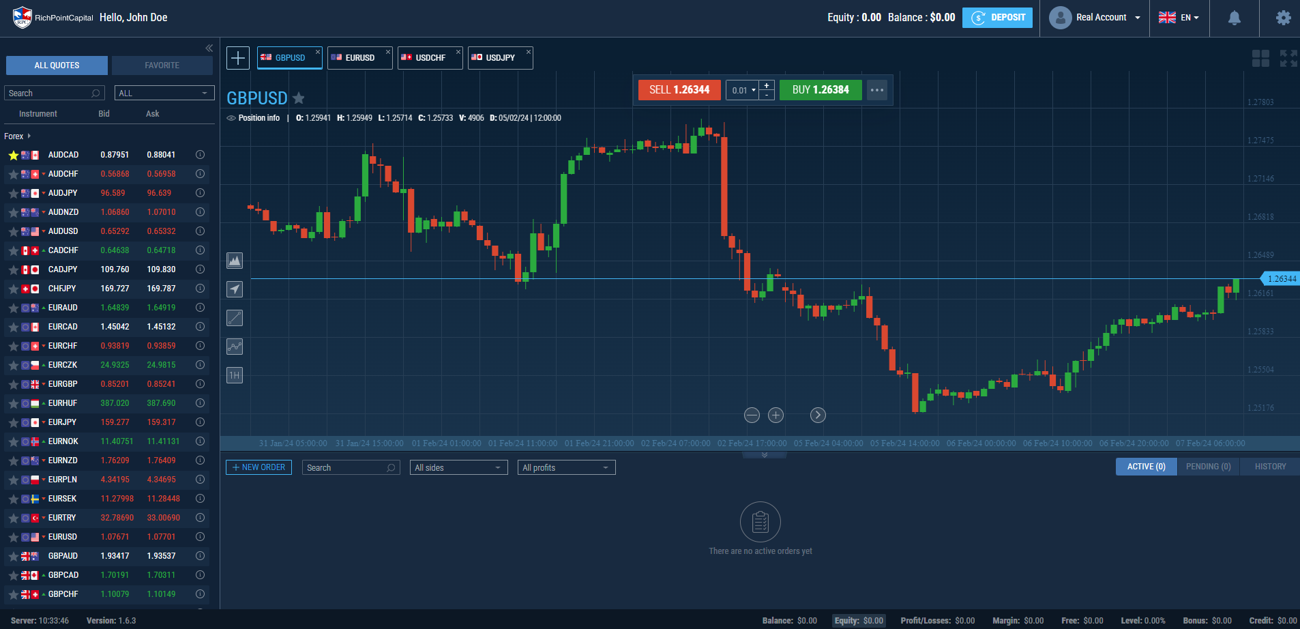
Task: Switch to the EURUSD chart tab
Action: coord(359,58)
